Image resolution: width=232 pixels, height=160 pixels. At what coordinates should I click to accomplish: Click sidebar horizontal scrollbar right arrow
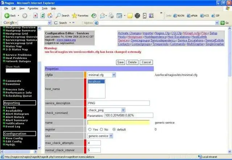(x=36, y=151)
